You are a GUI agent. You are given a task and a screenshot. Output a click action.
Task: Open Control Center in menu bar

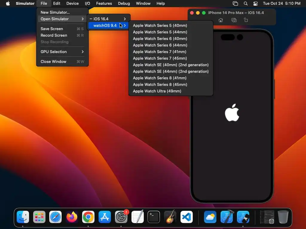pyautogui.click(x=255, y=3)
